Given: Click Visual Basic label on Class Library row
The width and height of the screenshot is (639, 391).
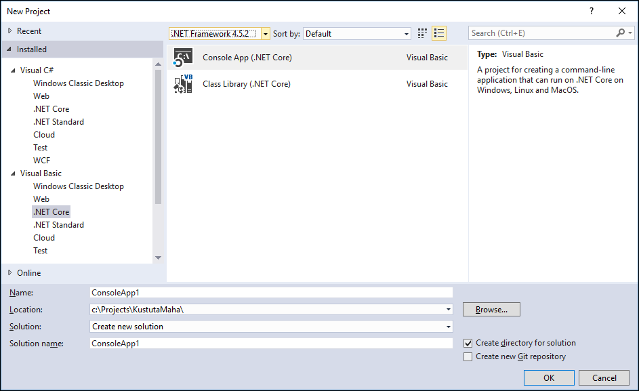Looking at the screenshot, I should (427, 84).
